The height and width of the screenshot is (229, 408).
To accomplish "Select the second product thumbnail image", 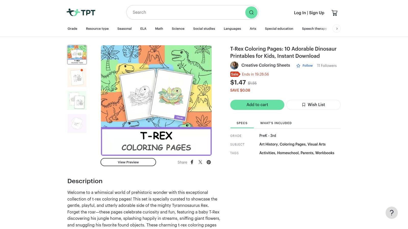I will [77, 78].
